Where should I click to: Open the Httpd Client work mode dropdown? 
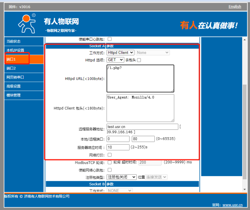[120, 53]
